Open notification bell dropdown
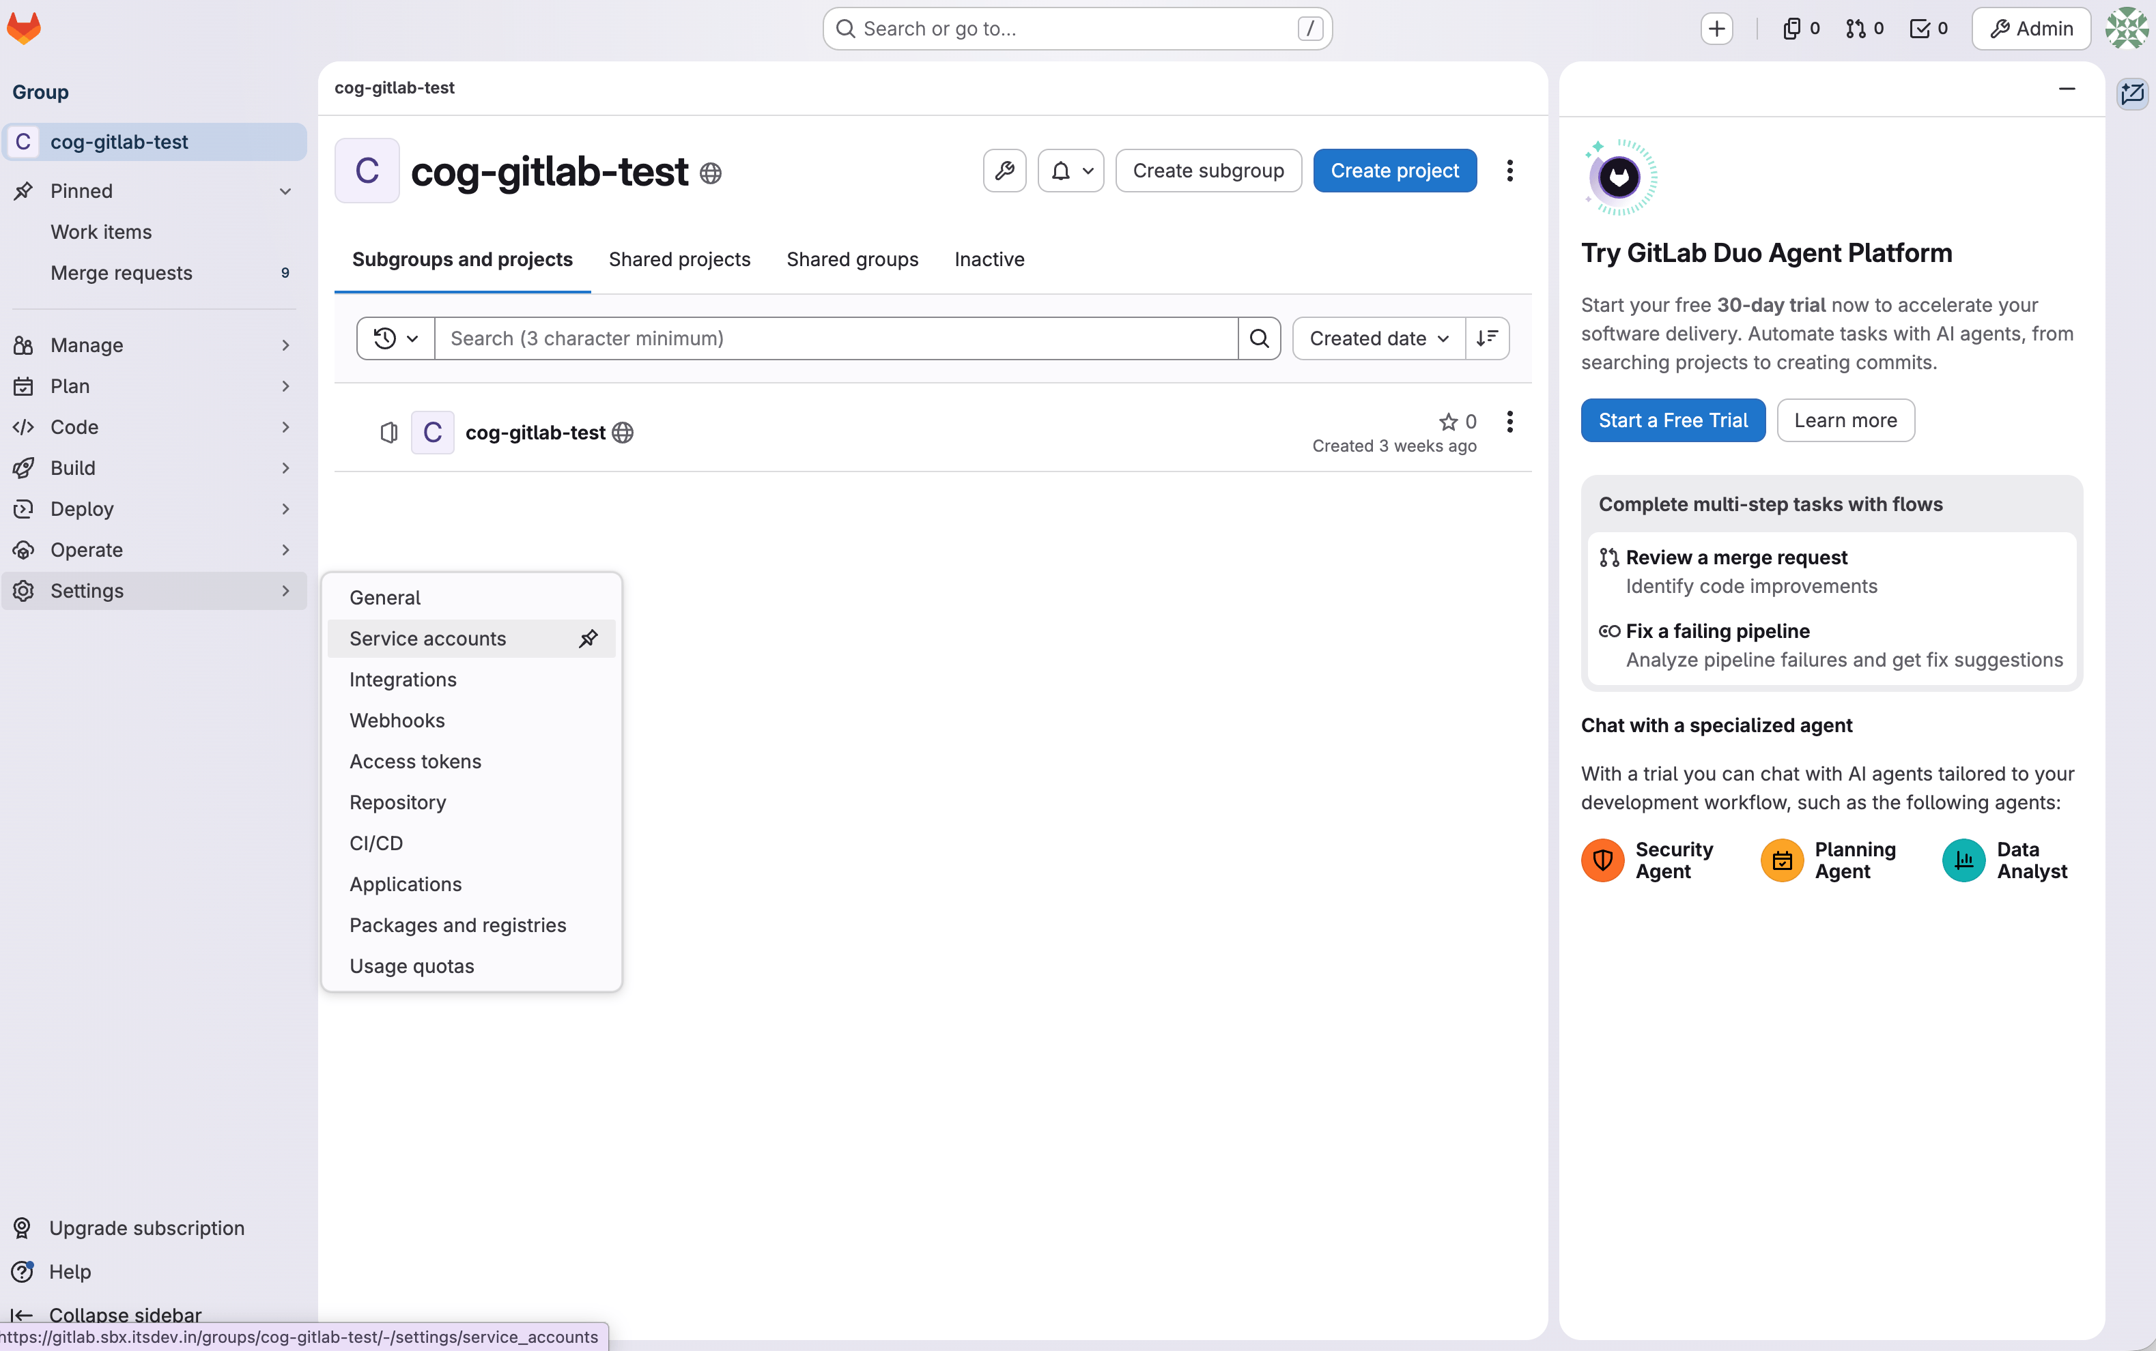Image resolution: width=2156 pixels, height=1351 pixels. pyautogui.click(x=1071, y=171)
